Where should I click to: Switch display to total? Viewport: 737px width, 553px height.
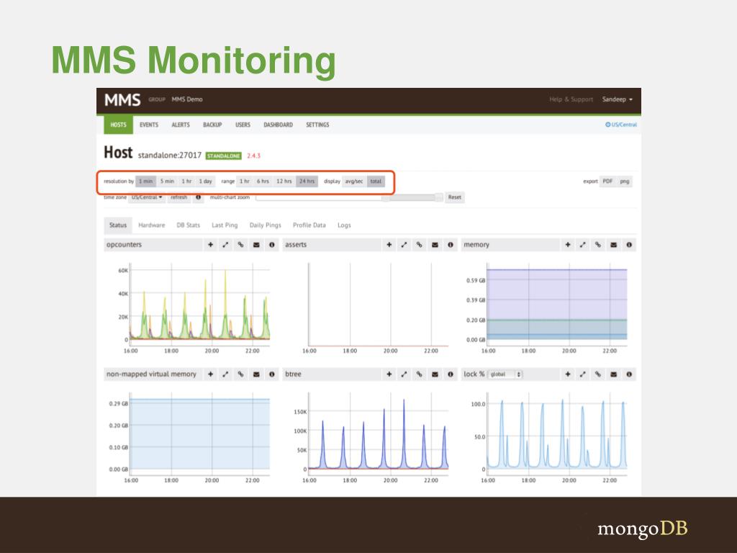[376, 181]
